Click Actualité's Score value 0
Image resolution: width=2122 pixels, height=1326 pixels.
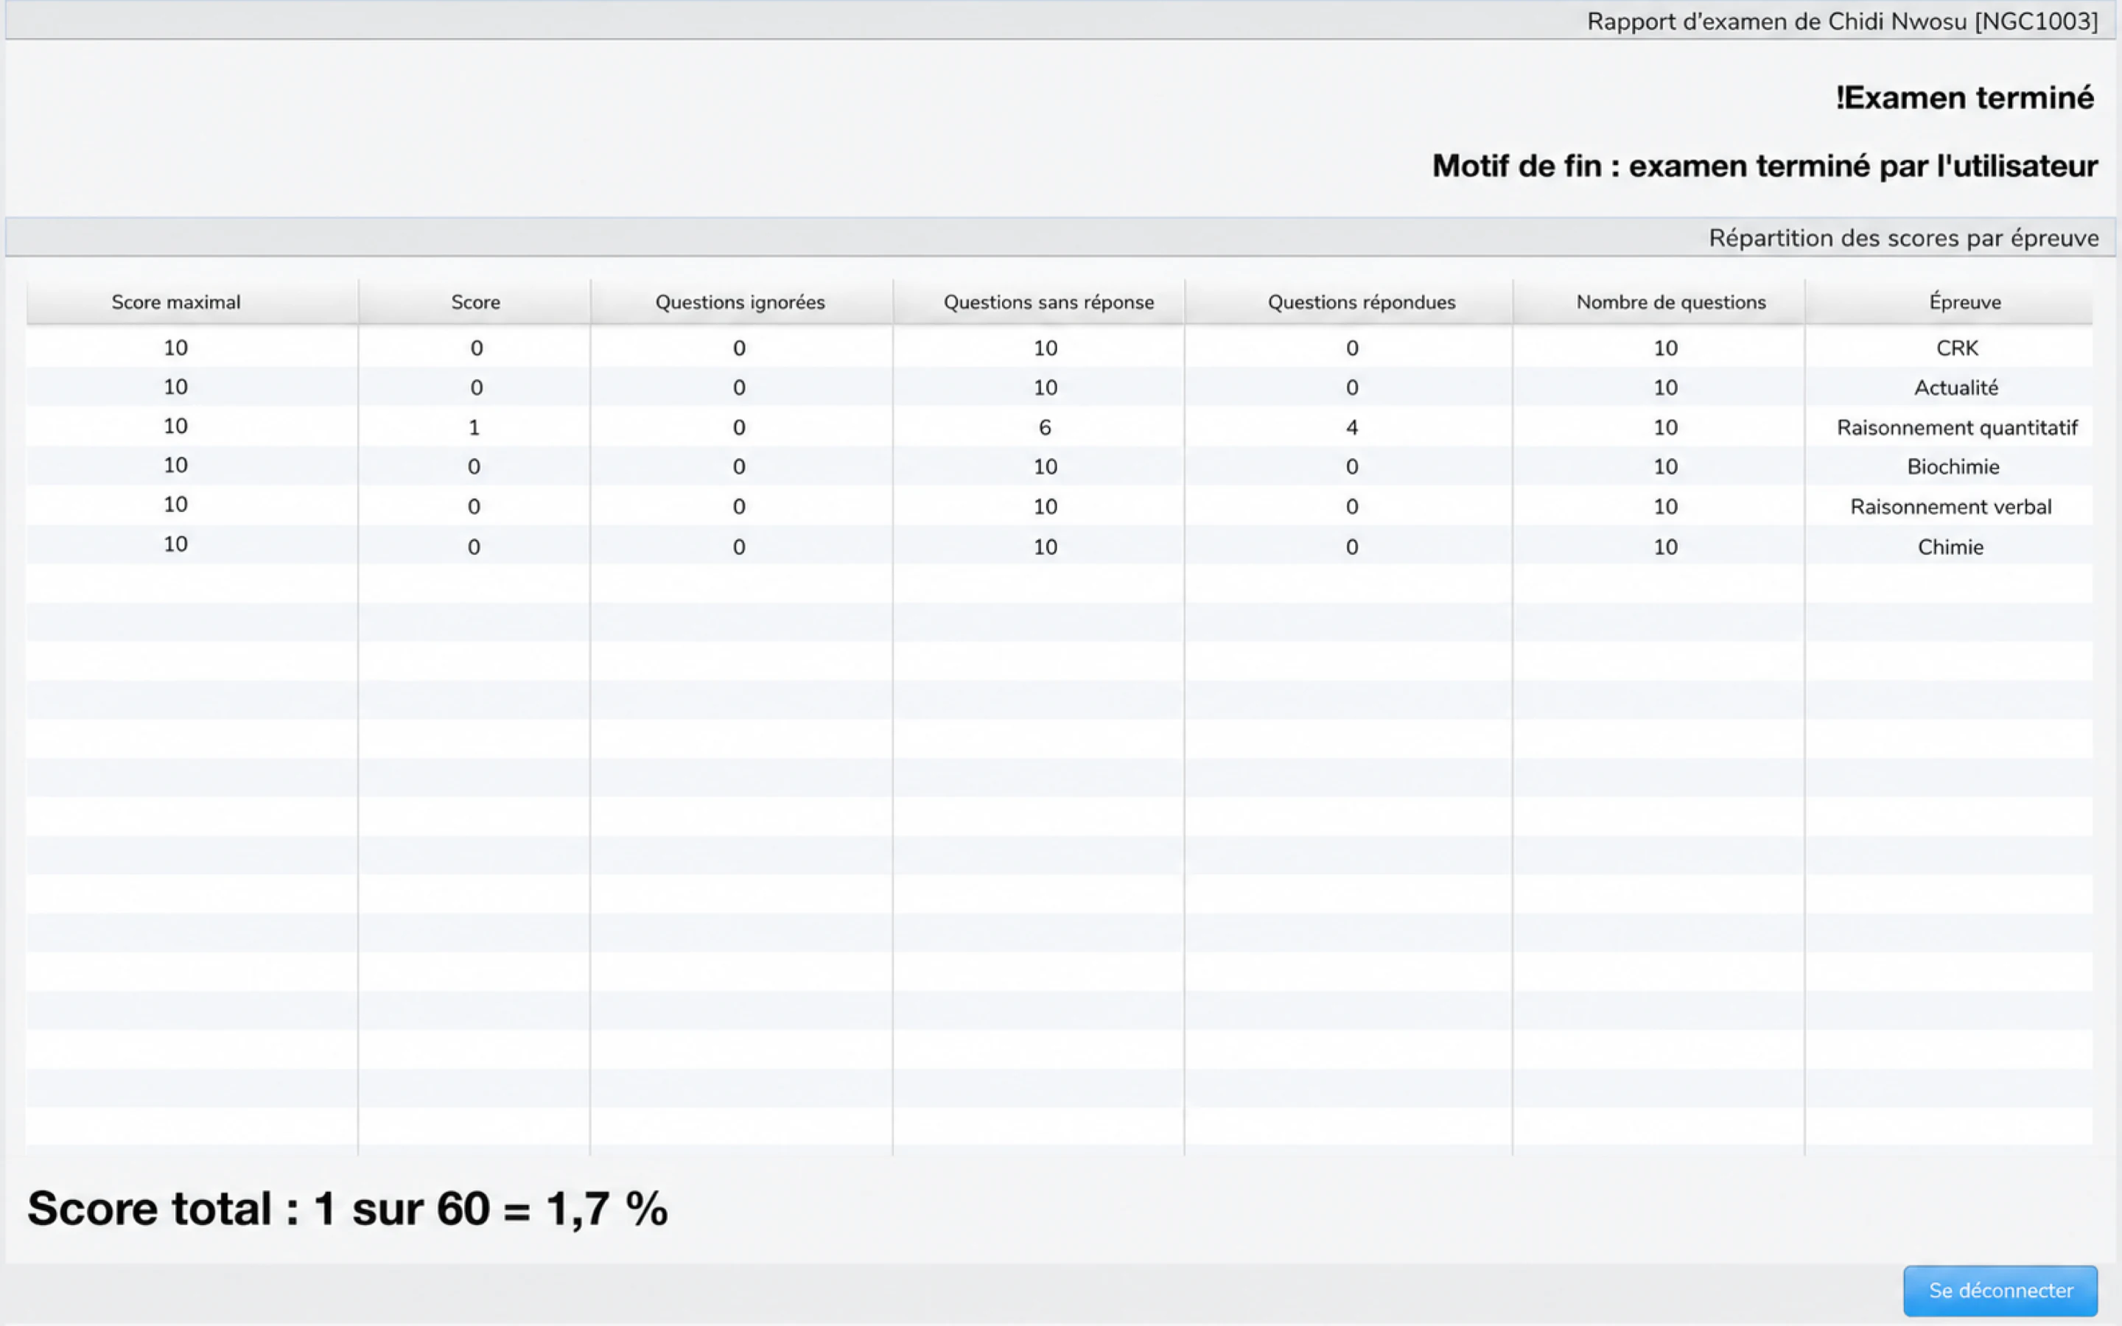click(476, 387)
